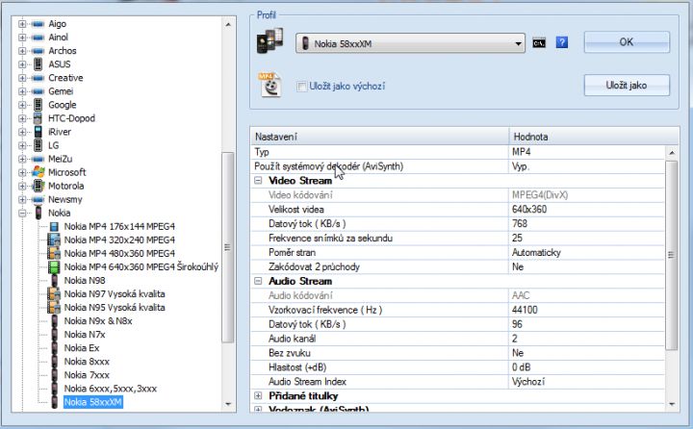
Task: Click the LG device icon
Action: 38,145
